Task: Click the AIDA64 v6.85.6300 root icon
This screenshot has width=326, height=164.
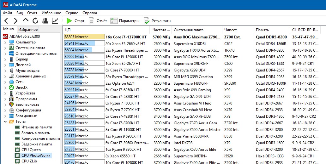Action: tap(5, 37)
